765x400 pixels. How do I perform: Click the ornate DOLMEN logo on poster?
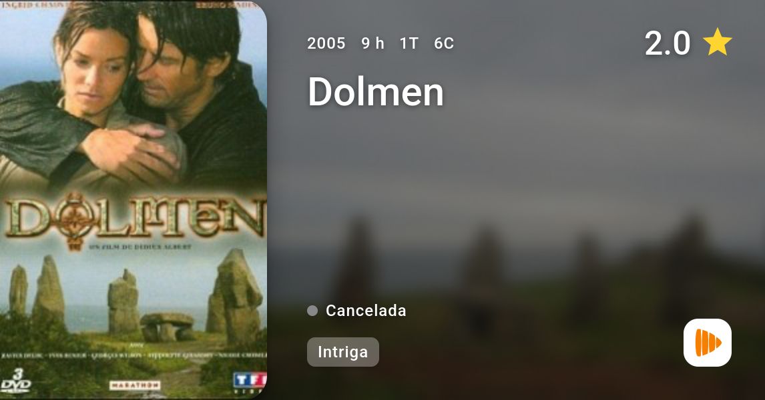134,219
